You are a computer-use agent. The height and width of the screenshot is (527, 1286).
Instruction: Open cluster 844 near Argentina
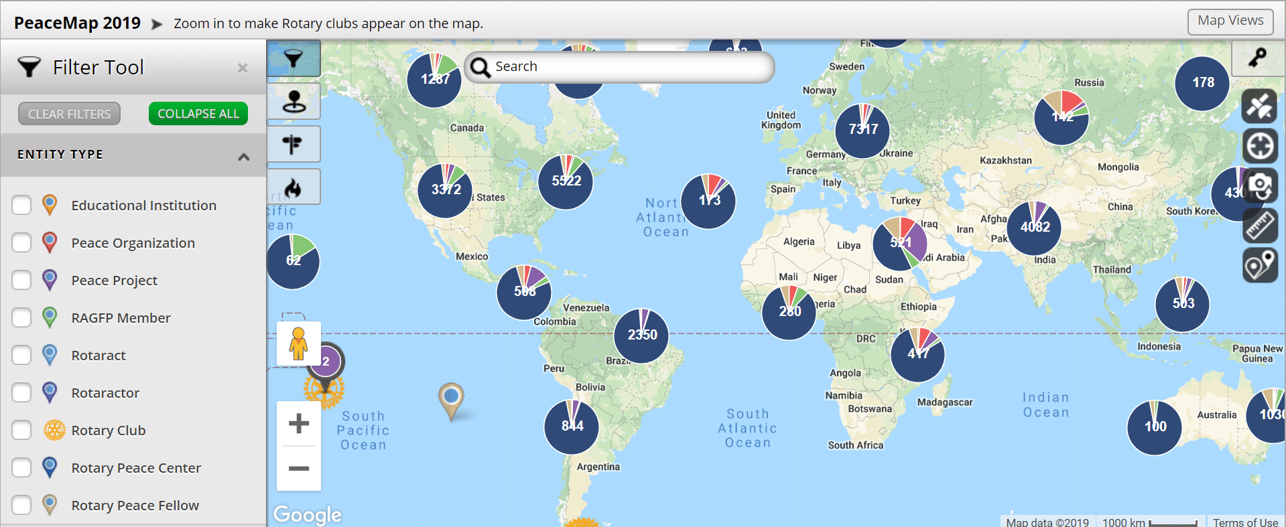(x=572, y=427)
